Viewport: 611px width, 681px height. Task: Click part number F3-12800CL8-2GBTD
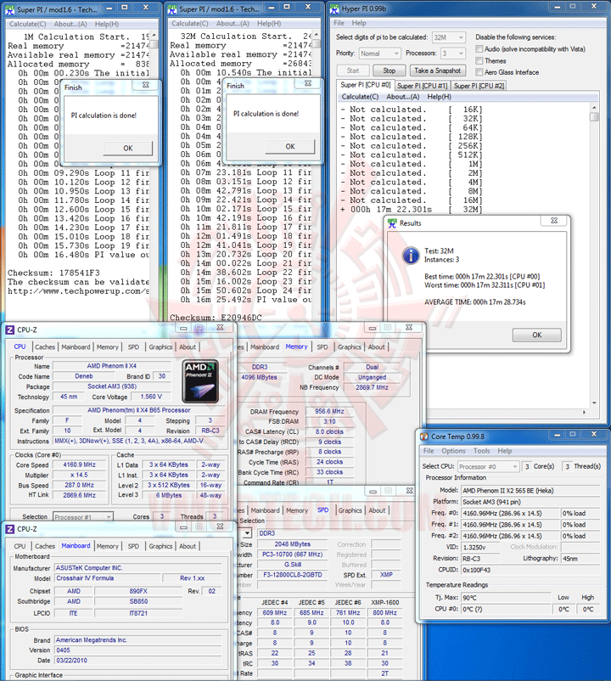pos(293,575)
